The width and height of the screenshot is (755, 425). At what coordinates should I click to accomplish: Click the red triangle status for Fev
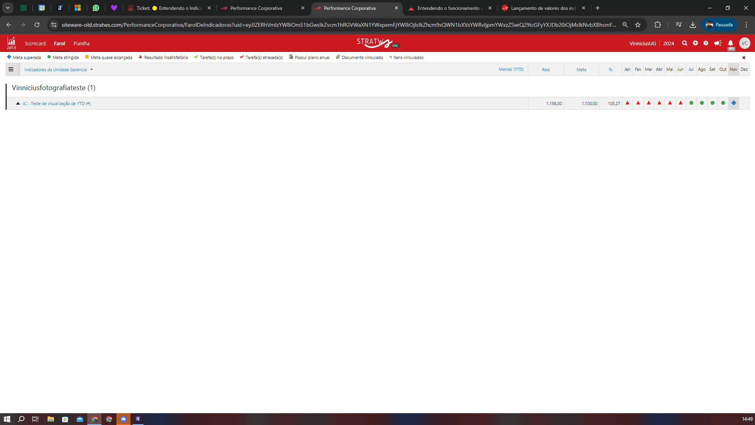[x=638, y=103]
